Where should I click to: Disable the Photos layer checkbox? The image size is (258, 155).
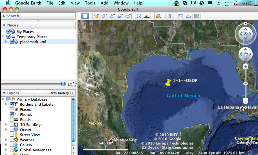[x=12, y=114]
